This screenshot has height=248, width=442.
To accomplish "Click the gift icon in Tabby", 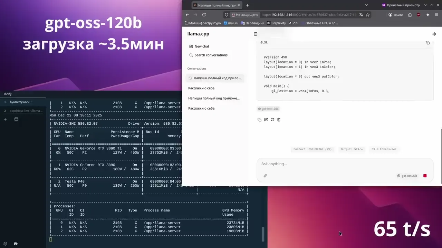I will [16, 244].
